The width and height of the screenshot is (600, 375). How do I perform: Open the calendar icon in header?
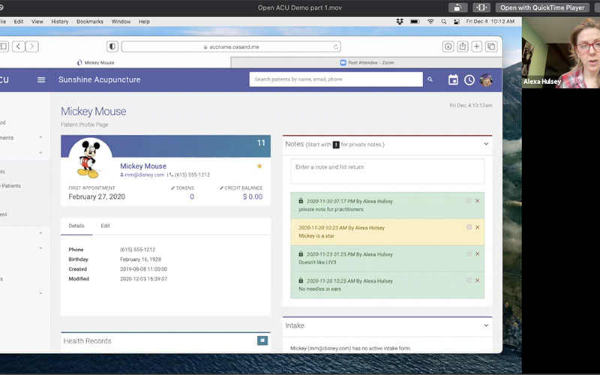point(453,79)
